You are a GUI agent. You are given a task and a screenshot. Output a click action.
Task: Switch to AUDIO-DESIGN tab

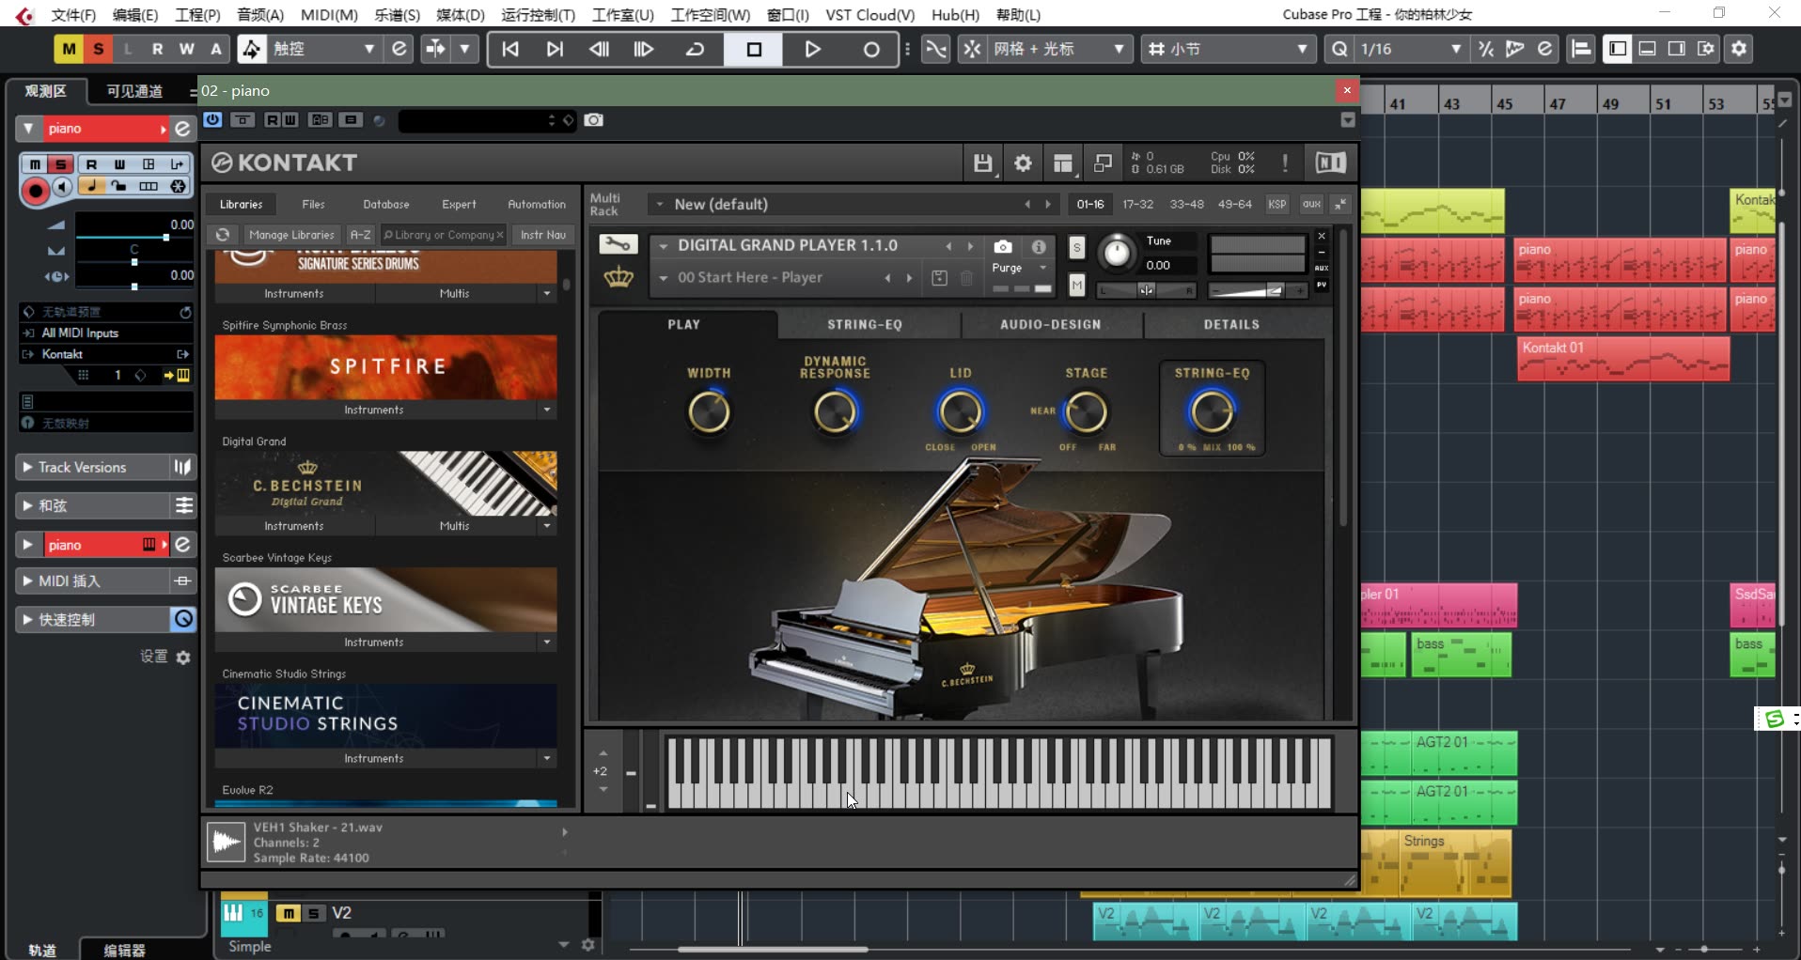pos(1050,324)
